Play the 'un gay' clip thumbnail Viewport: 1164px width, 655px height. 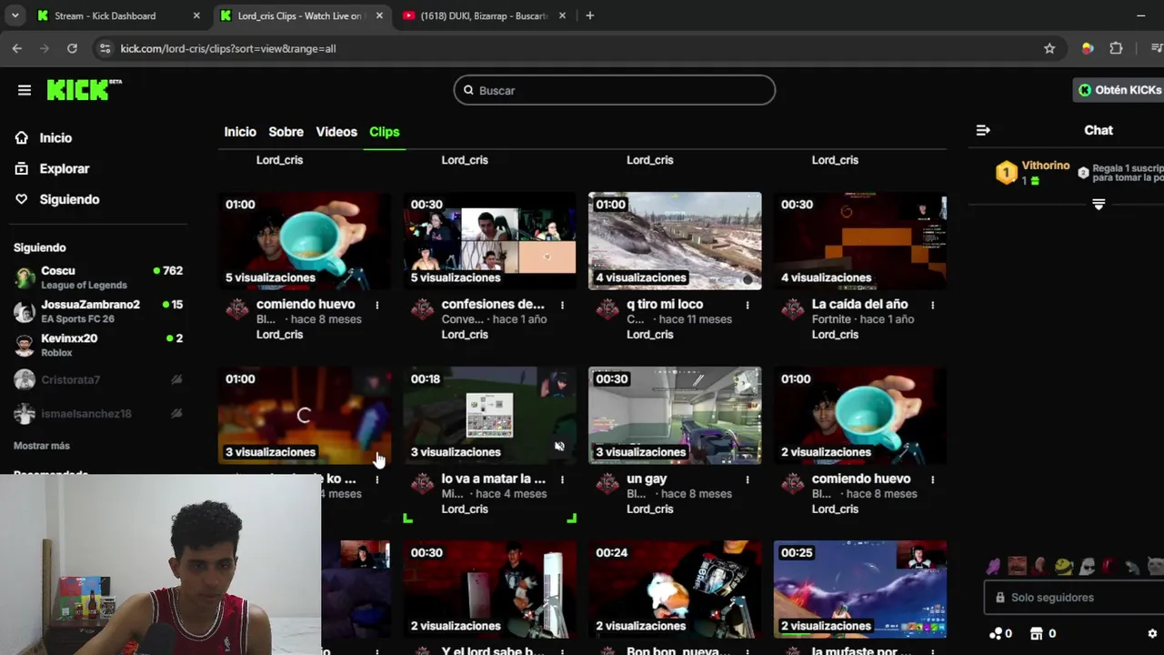pos(675,415)
